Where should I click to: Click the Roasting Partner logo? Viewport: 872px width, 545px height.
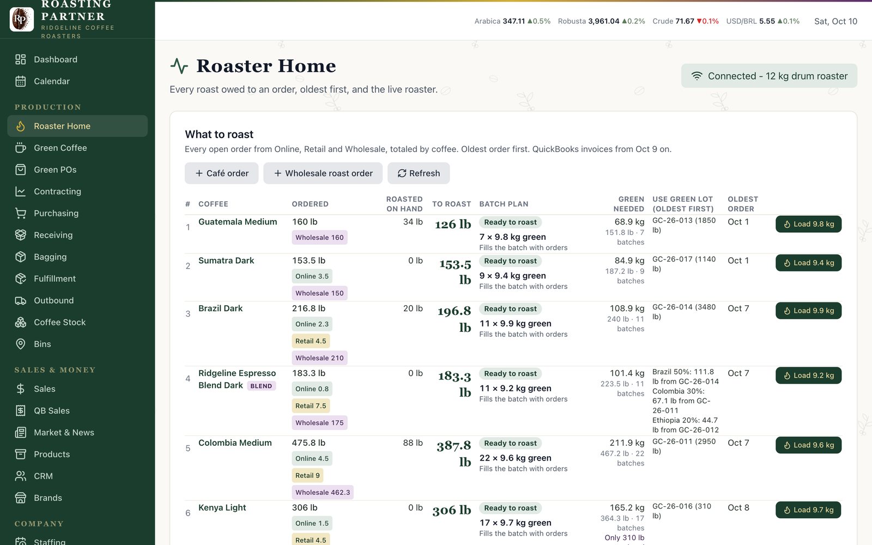[22, 19]
